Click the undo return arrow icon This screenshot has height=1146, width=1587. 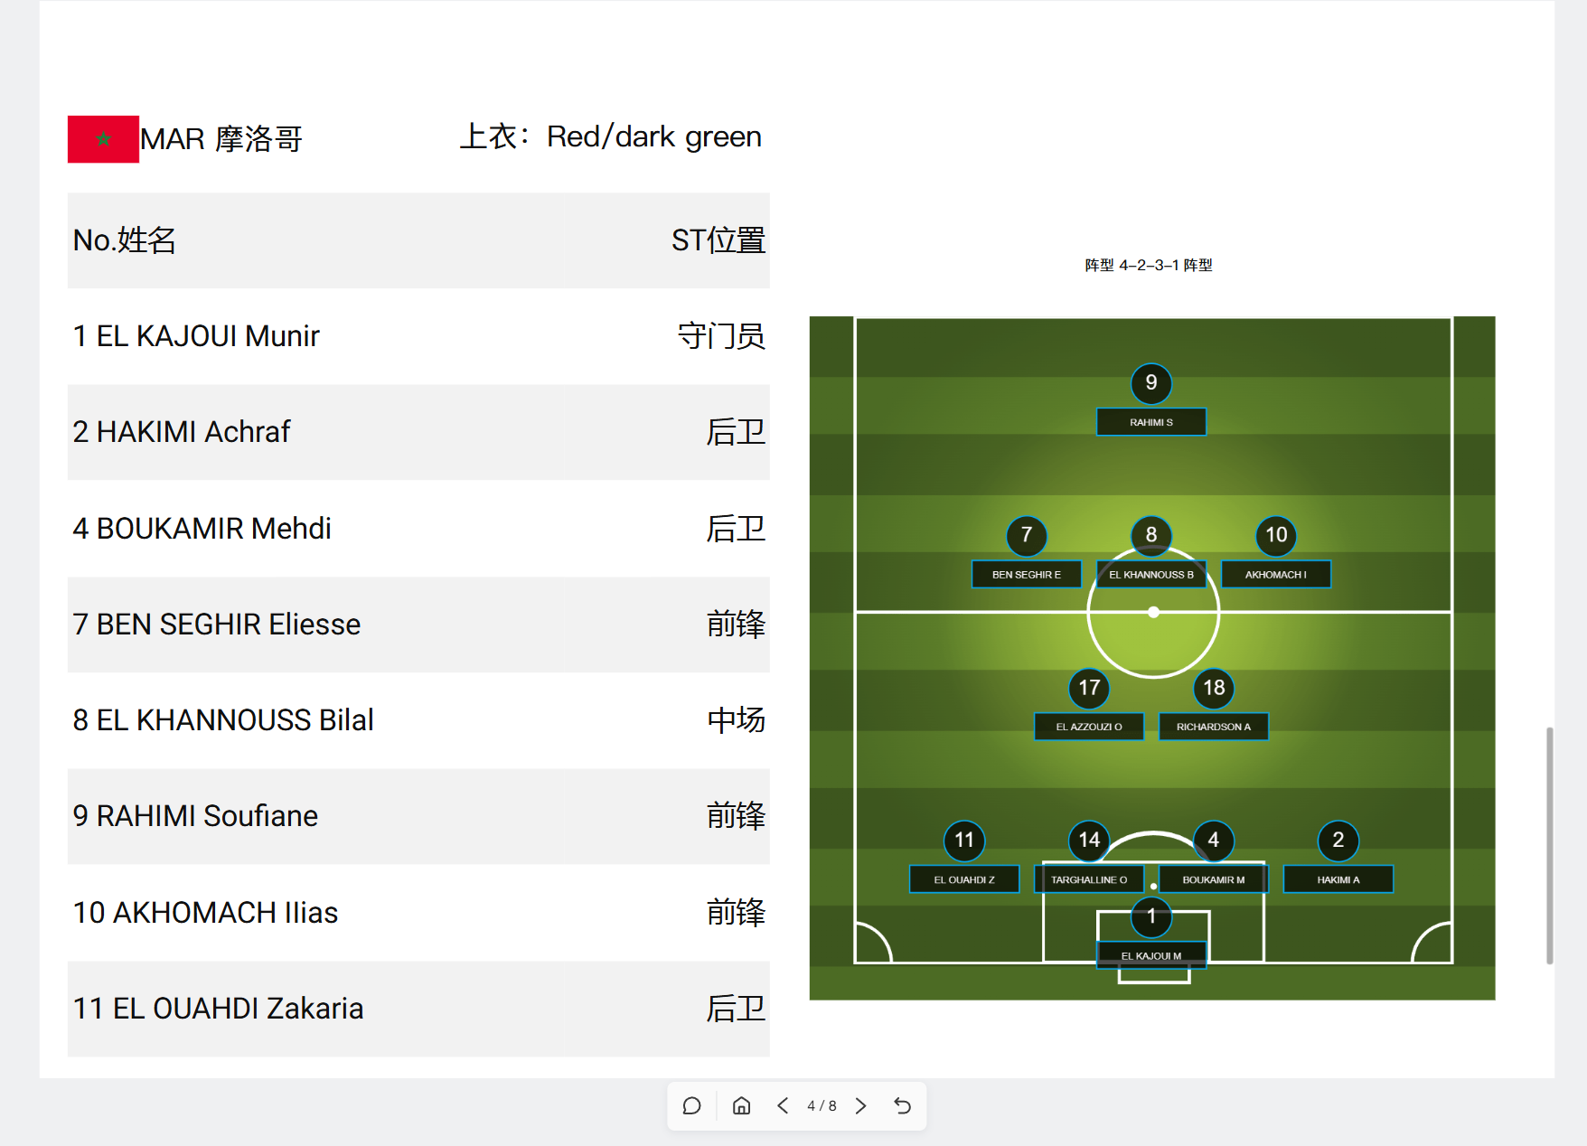pos(902,1106)
